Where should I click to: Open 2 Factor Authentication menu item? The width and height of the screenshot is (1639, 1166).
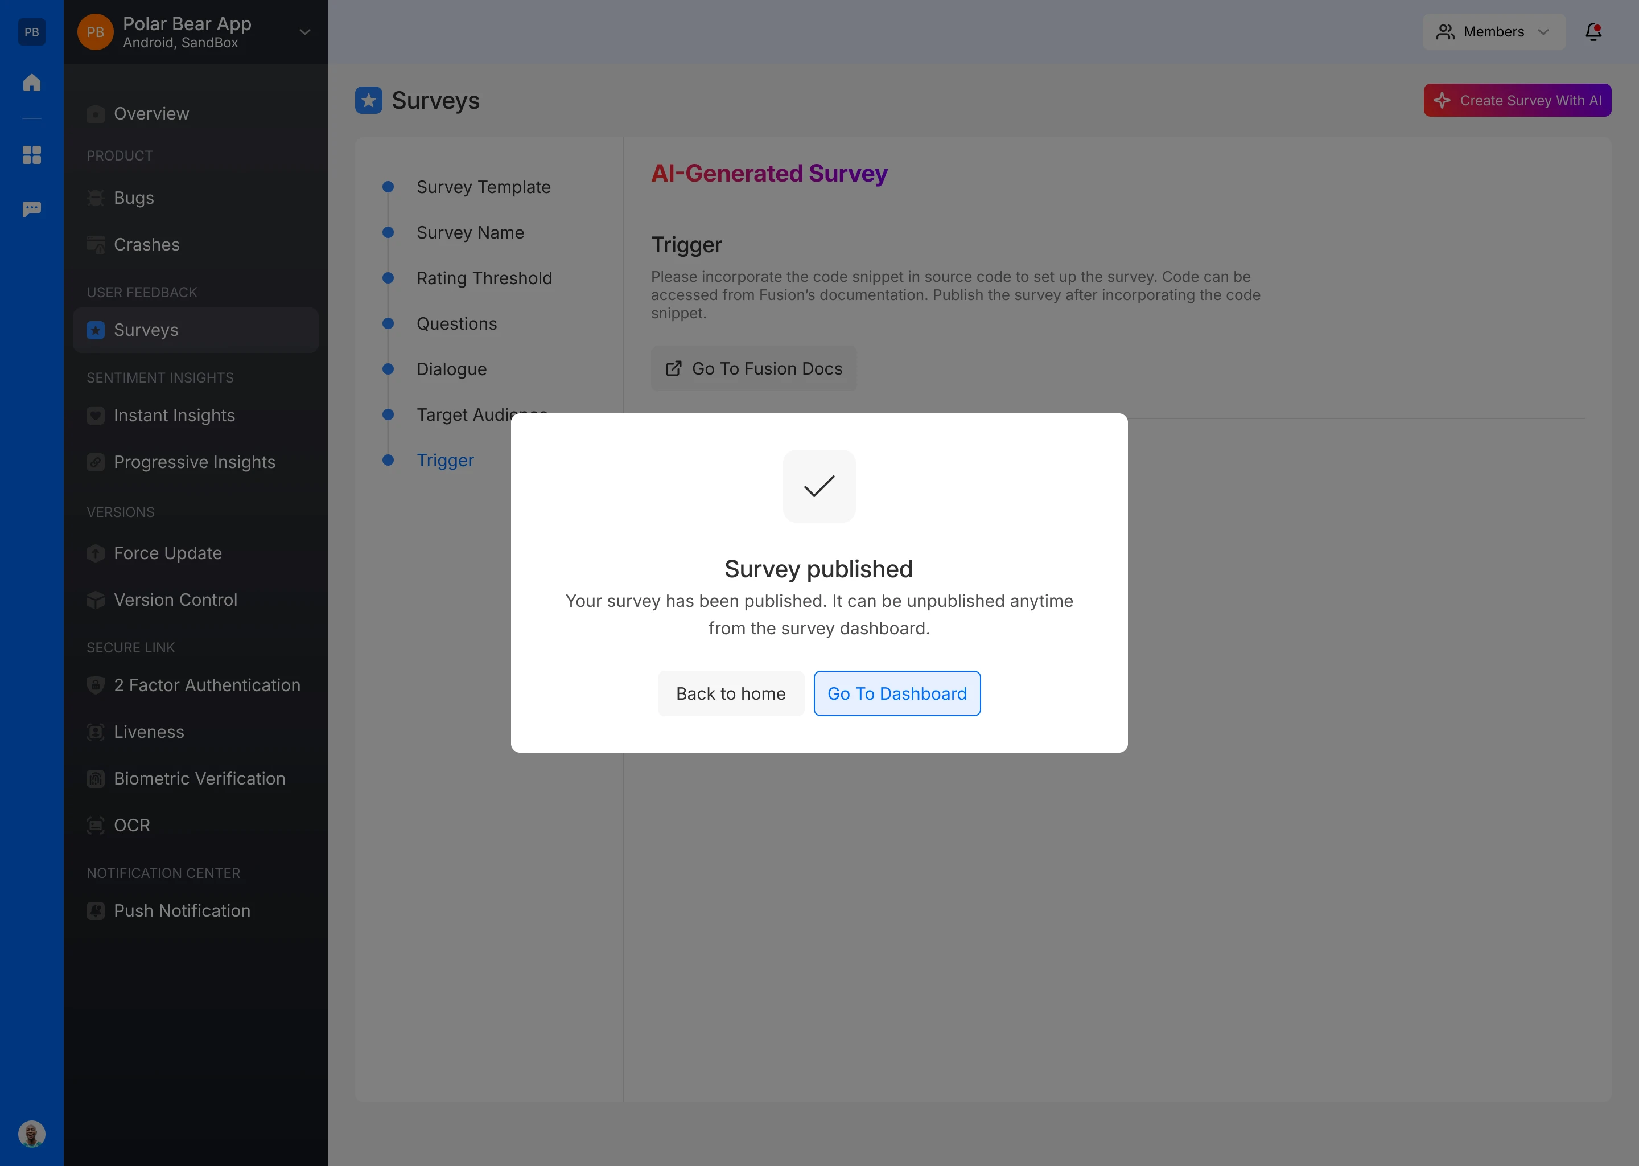207,685
